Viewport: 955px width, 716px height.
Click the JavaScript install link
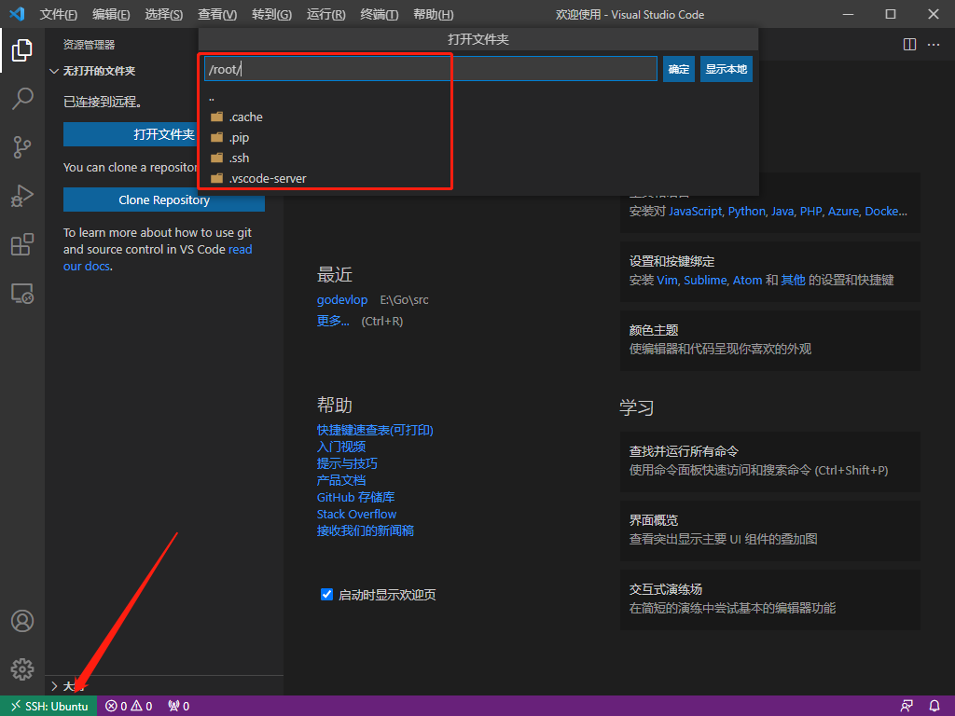(695, 212)
